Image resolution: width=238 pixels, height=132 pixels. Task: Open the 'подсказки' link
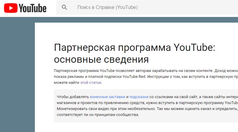click(x=139, y=97)
